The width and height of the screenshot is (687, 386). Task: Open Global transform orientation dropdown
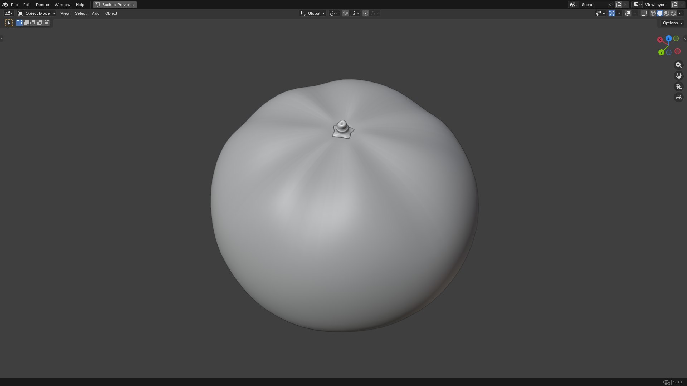point(313,13)
